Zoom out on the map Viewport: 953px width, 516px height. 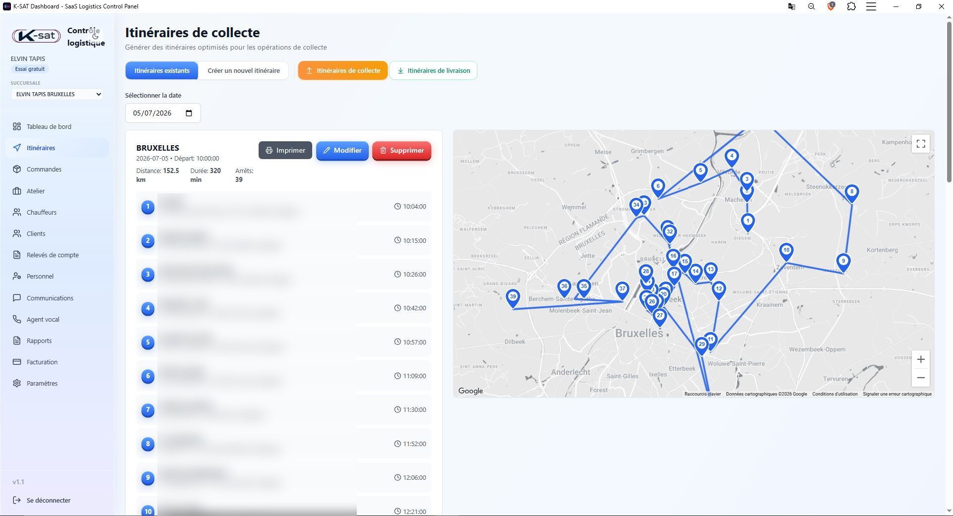(921, 378)
